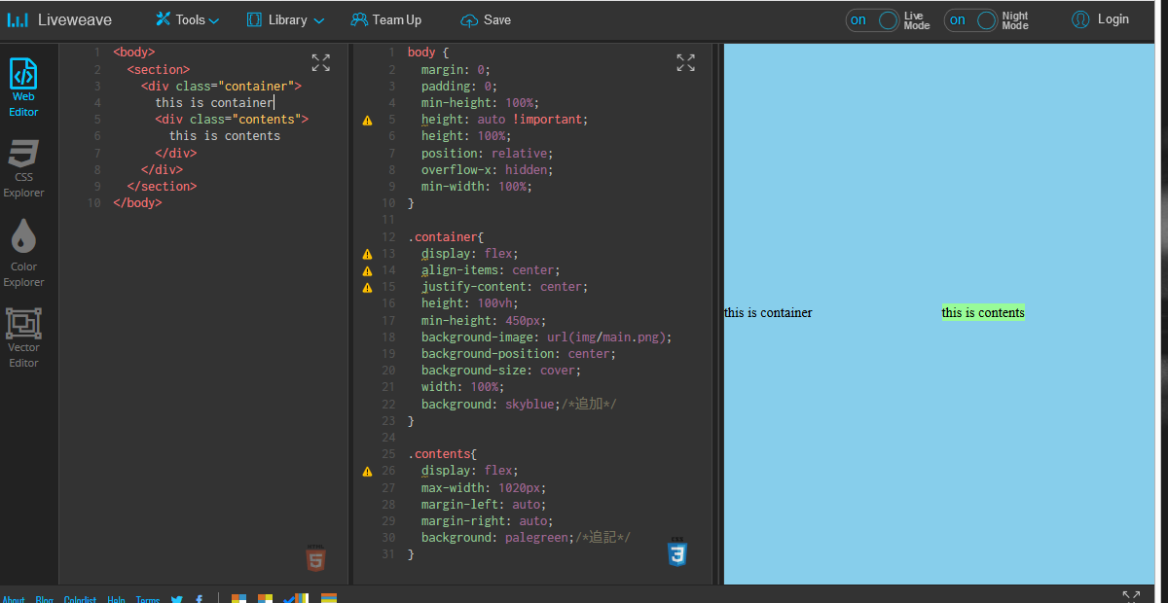Open the About footer link

coord(14,600)
